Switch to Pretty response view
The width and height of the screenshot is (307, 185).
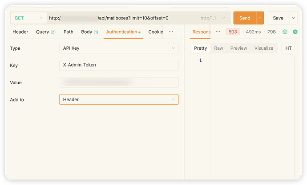[x=200, y=48]
